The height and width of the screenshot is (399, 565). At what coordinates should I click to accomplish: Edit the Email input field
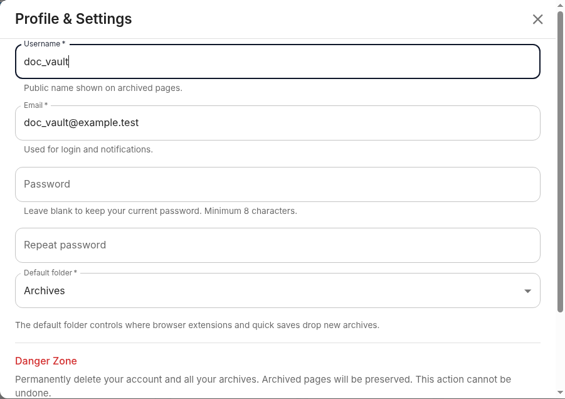[x=277, y=123]
